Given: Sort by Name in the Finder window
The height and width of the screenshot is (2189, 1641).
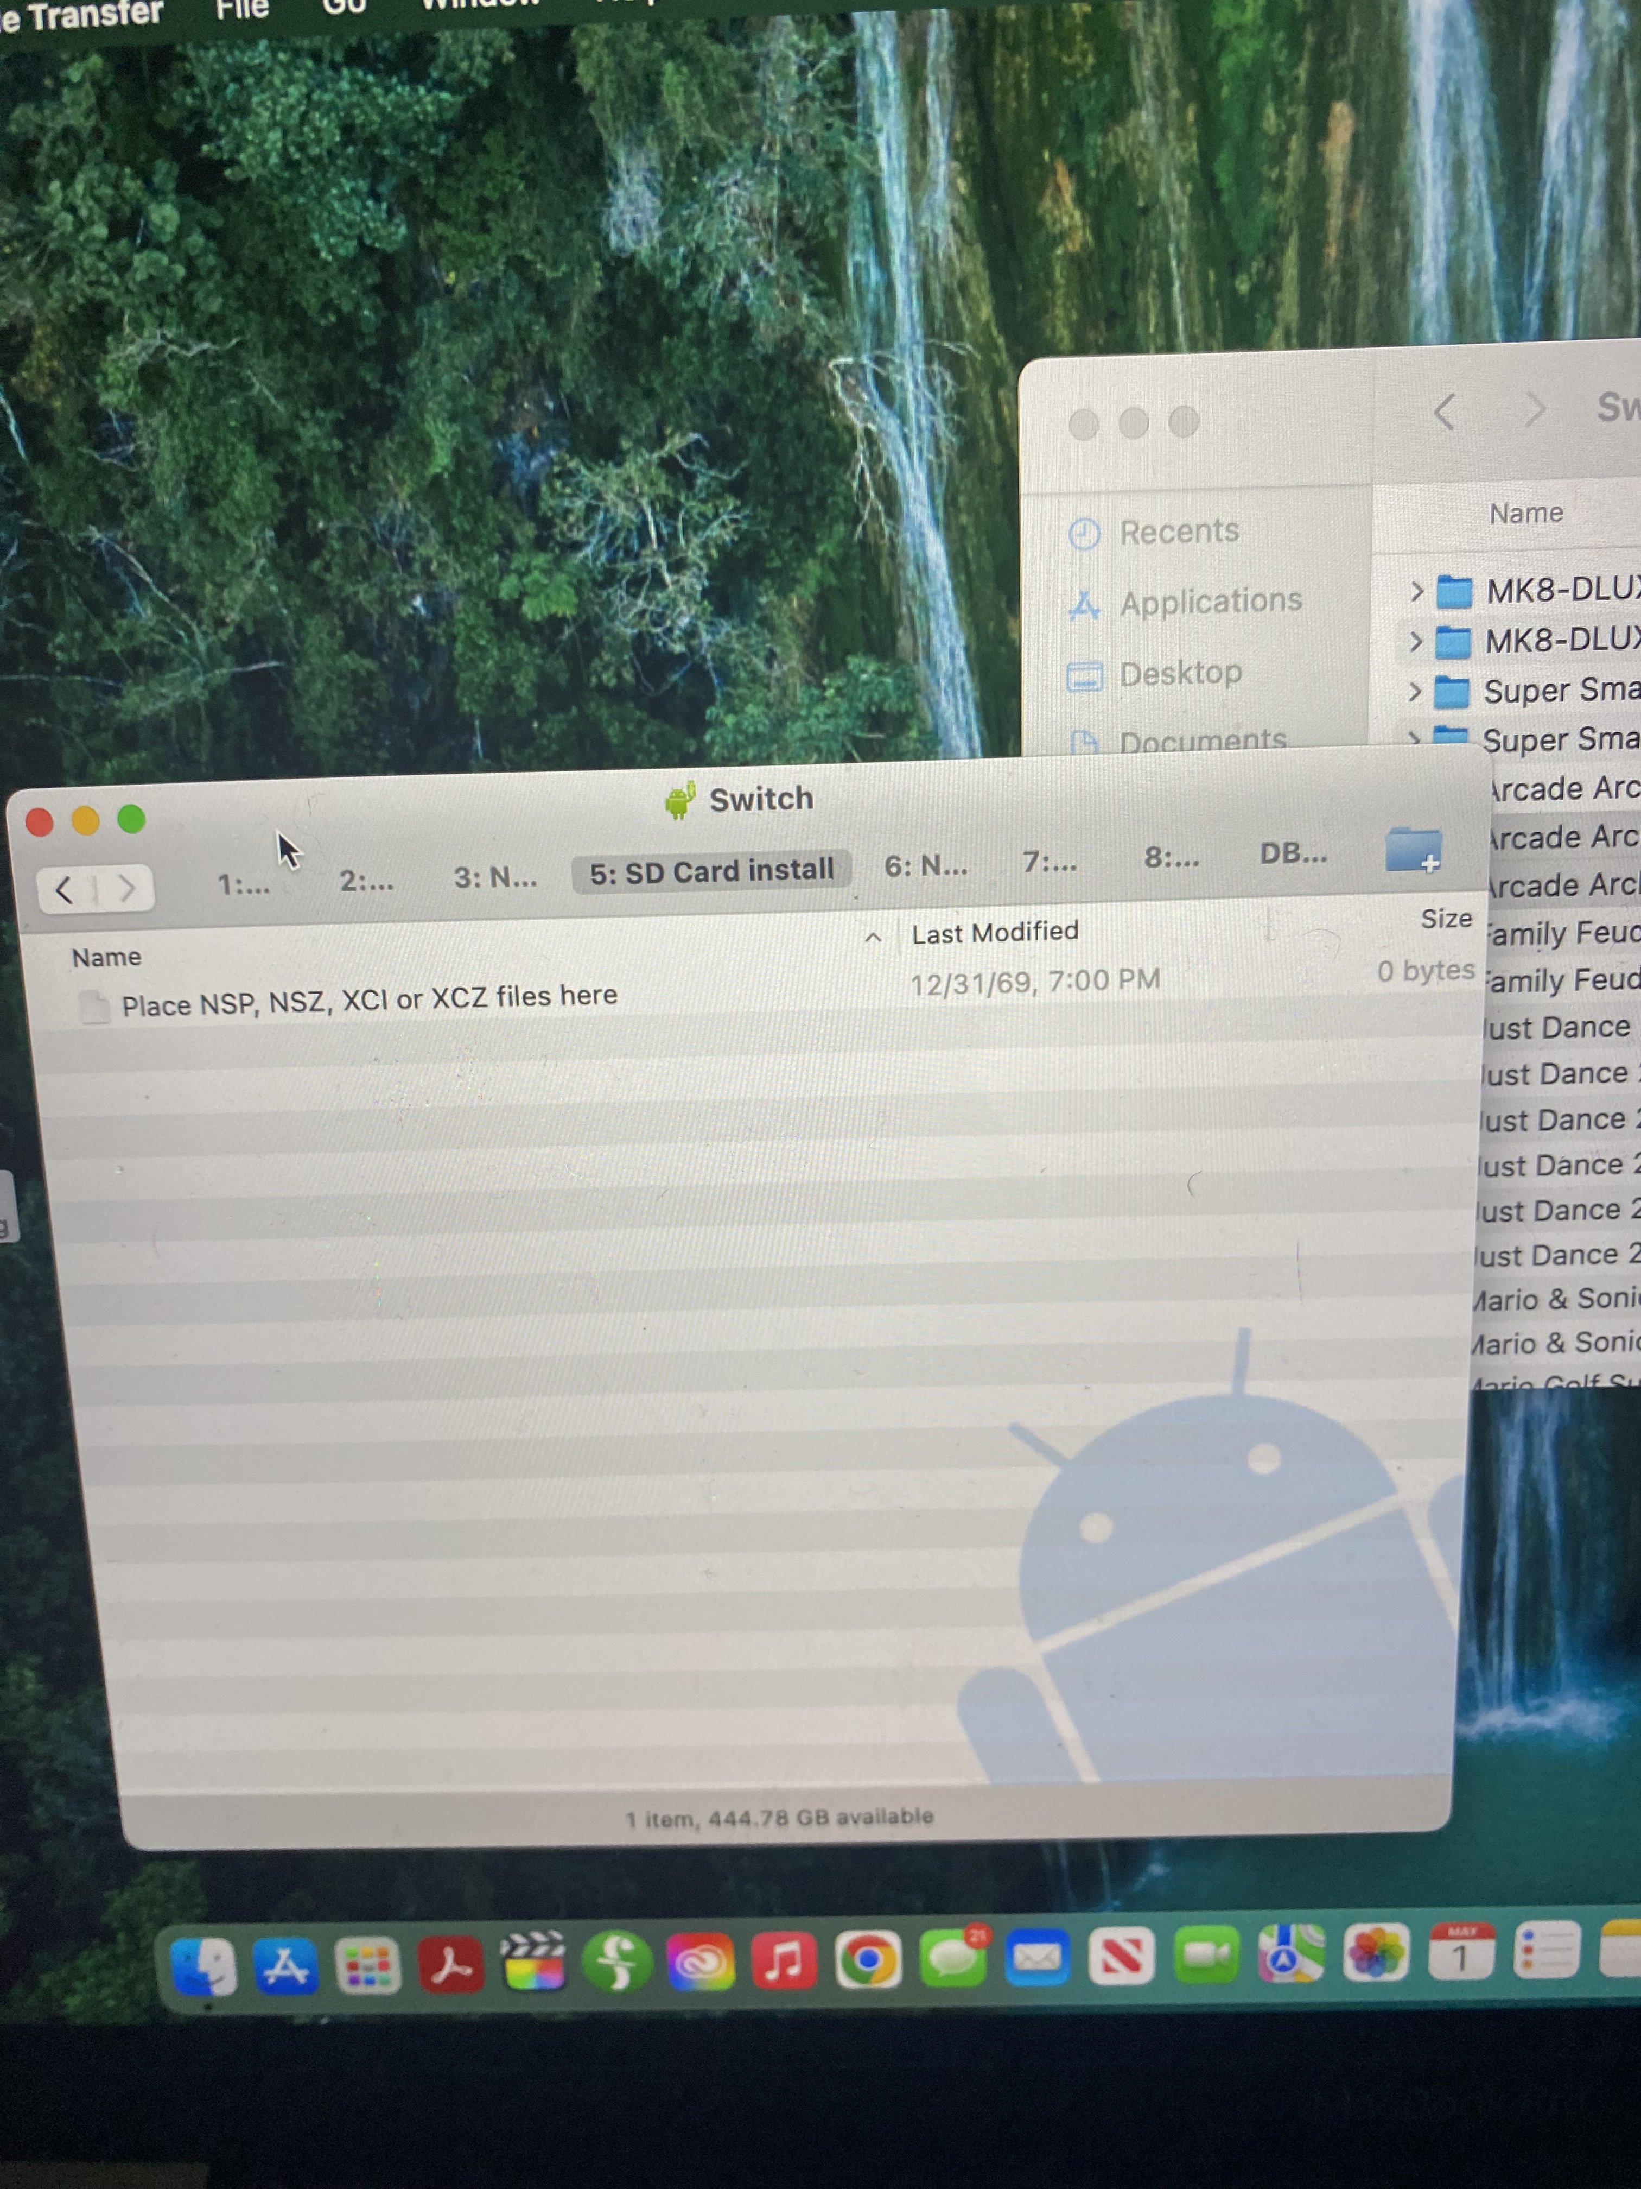Looking at the screenshot, I should (x=1526, y=514).
